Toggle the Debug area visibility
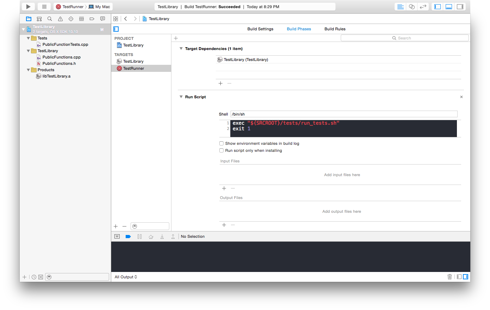The image size is (490, 310). (x=449, y=7)
